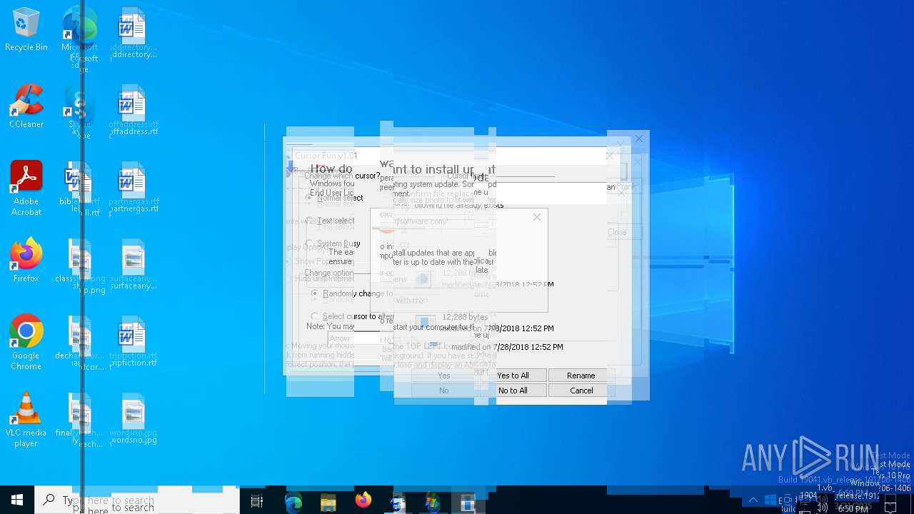914x514 pixels.
Task: Open File Explorer from the taskbar
Action: click(328, 502)
